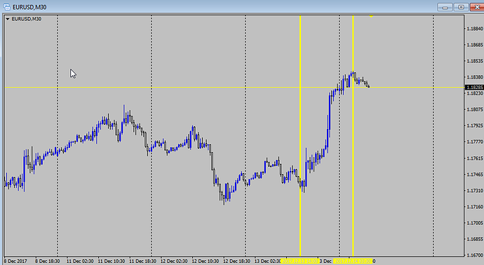Click the EURUSD,M30 title bar text
The width and height of the screenshot is (484, 265).
pos(29,7)
